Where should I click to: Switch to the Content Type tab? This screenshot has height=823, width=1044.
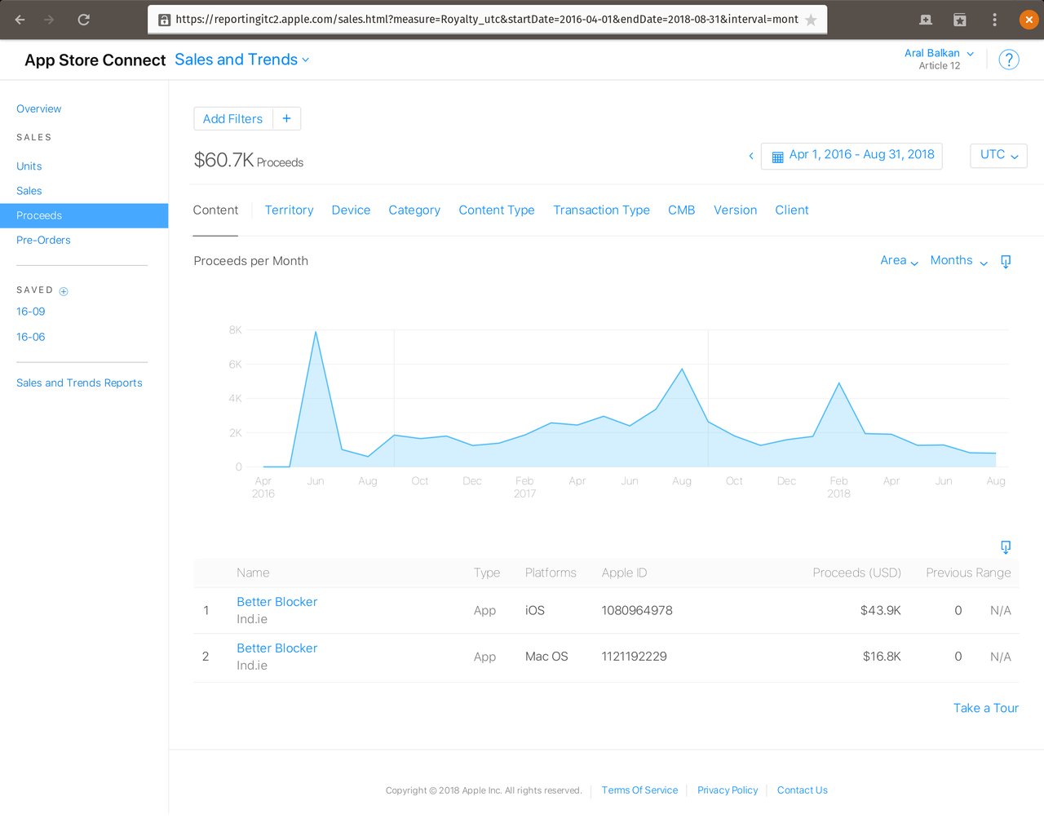coord(497,210)
